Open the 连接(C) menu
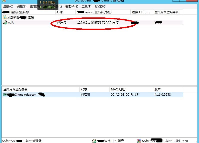Image resolution: width=199 pixels, height=143 pixels. point(8,6)
